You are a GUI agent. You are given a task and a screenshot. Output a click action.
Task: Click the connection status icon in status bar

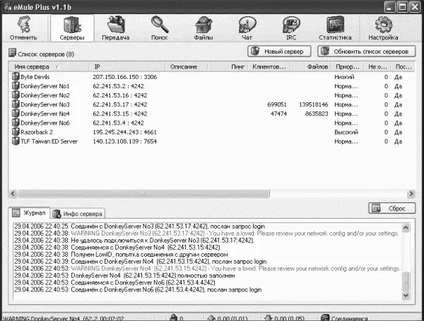[325, 317]
